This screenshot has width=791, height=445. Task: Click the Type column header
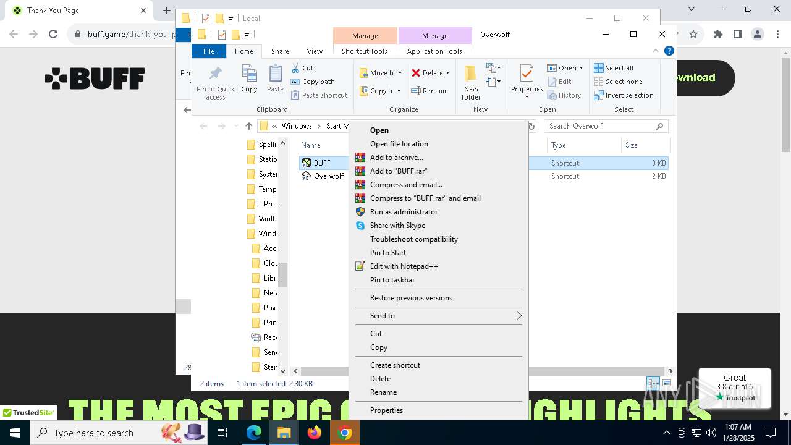coord(584,145)
